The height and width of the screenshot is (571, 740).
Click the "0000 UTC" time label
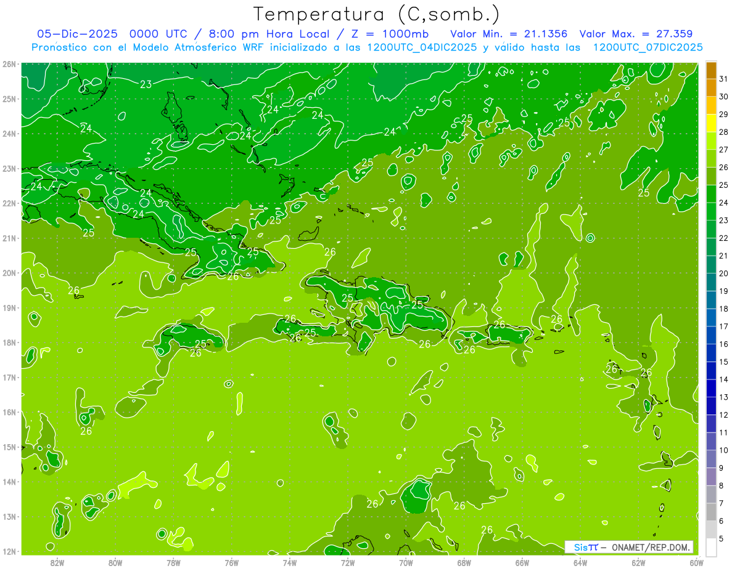(x=160, y=34)
